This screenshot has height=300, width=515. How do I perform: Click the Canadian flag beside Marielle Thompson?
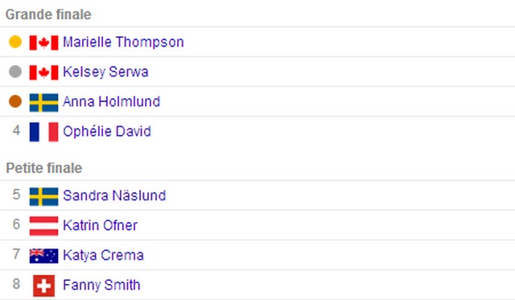point(43,43)
